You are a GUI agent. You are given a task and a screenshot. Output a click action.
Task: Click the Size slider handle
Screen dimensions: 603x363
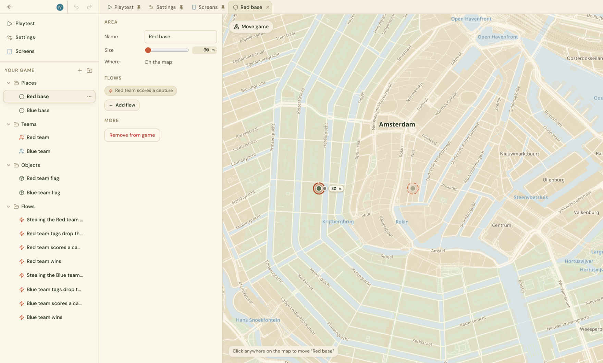click(x=148, y=50)
